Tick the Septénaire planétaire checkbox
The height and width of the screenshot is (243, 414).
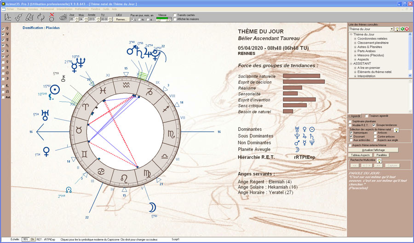[350, 121]
